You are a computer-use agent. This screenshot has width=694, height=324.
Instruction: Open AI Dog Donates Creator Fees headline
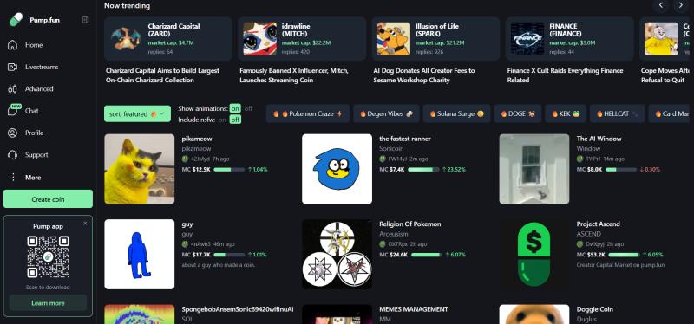pos(423,75)
